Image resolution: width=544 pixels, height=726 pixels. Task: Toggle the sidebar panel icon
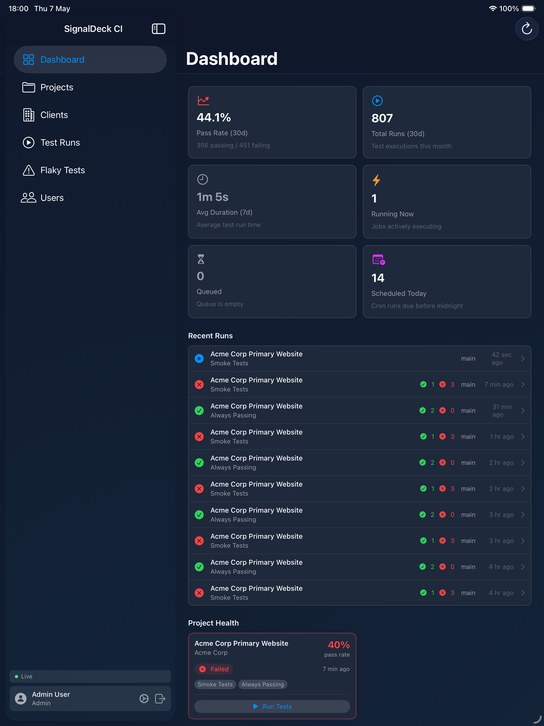tap(159, 29)
